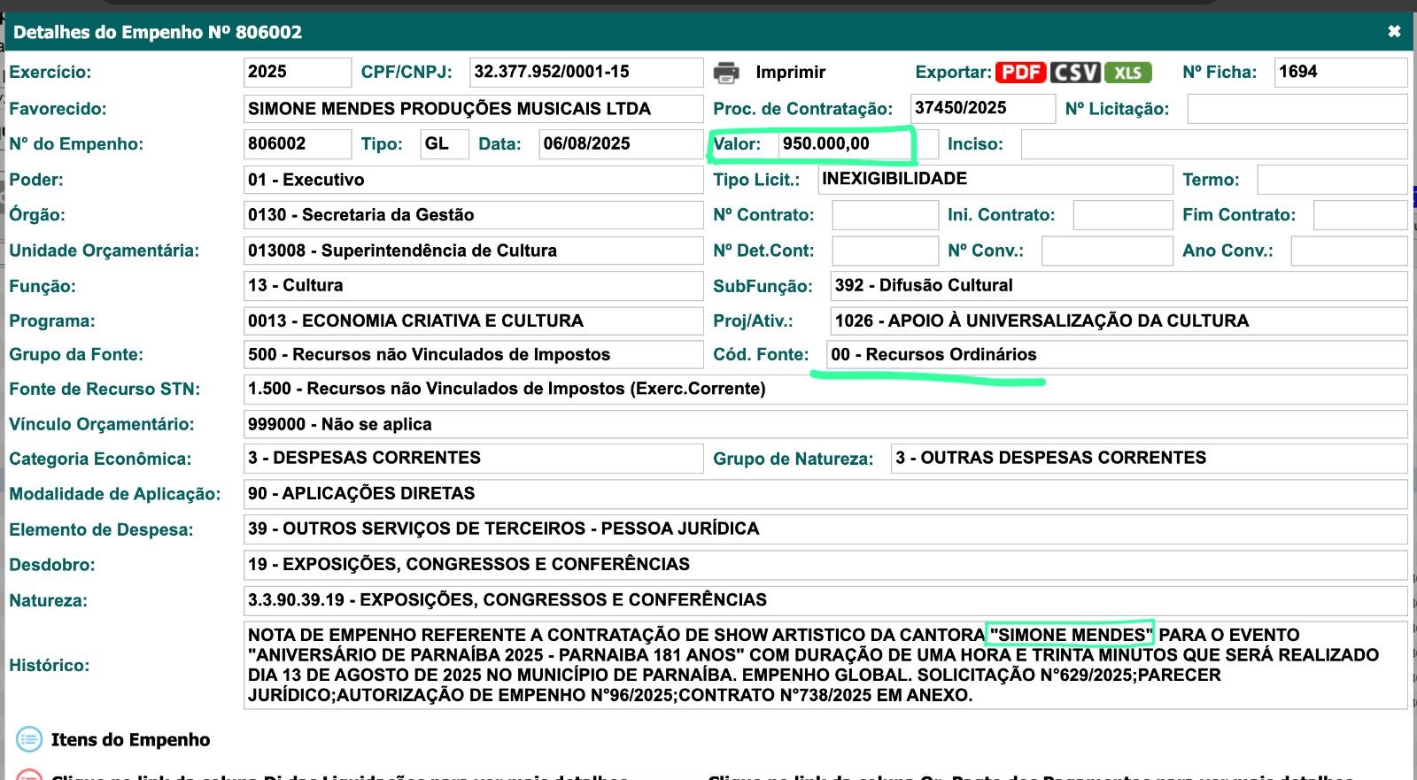
Task: Click the Desdobro field 19 - EXPOSIÇÕES
Action: 825,565
